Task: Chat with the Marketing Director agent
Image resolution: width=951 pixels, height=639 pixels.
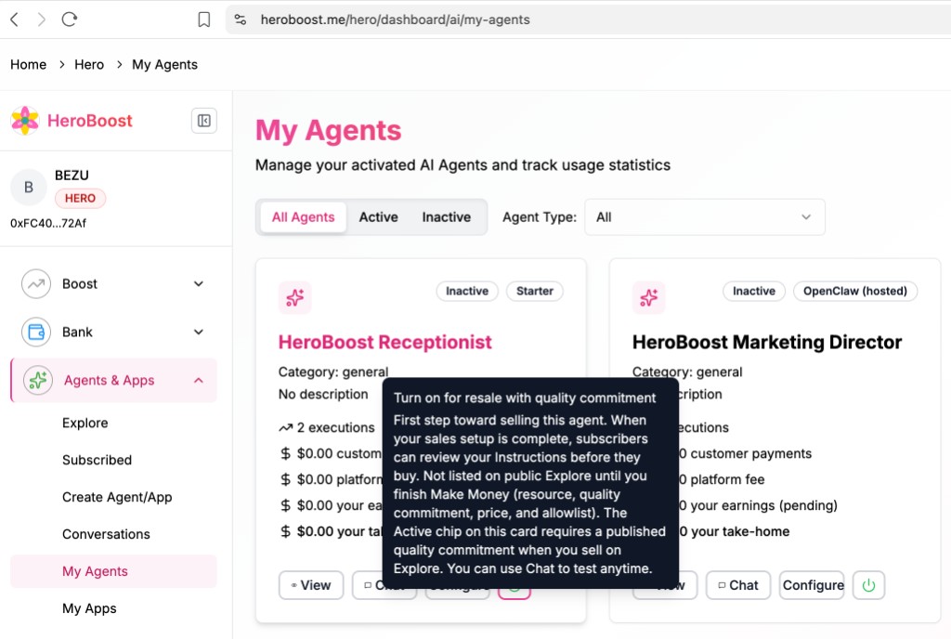Action: point(738,585)
